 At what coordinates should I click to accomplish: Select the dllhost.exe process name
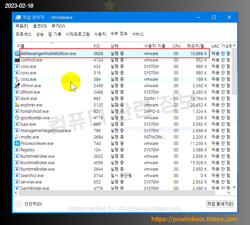pyautogui.click(x=30, y=92)
